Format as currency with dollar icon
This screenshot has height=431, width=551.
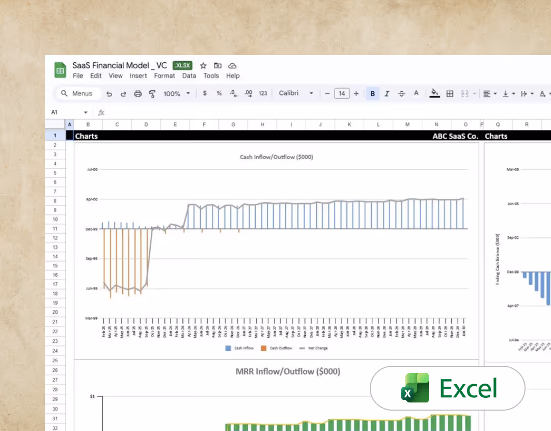pyautogui.click(x=205, y=93)
